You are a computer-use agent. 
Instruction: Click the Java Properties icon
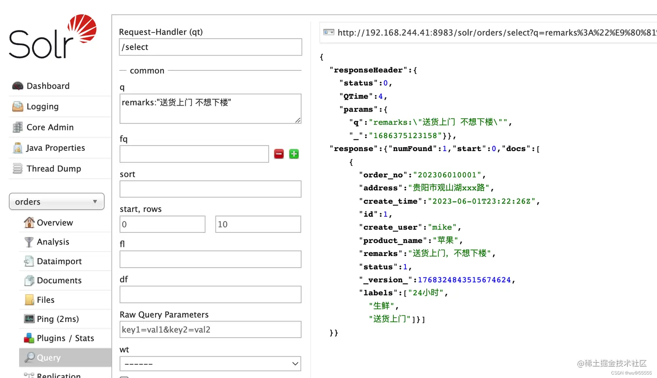tap(18, 148)
